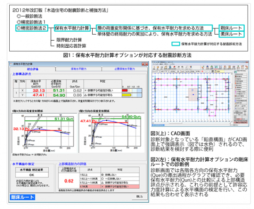This screenshot has height=209, width=254.
Task: Click the 倒壊する可能性が高い judgment in the X row
Action: click(103, 91)
